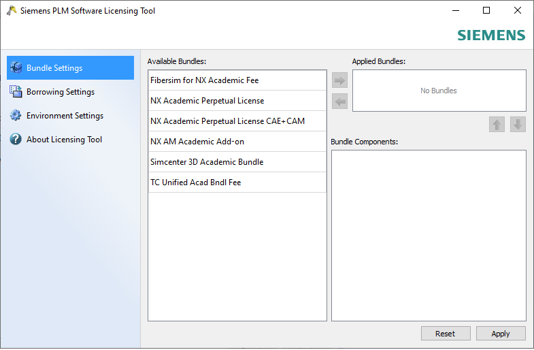
Task: Click the move bundle up arrow
Action: tap(497, 125)
